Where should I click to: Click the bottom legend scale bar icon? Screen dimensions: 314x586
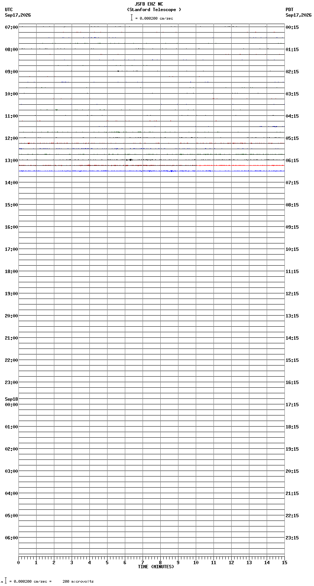click(x=6, y=581)
